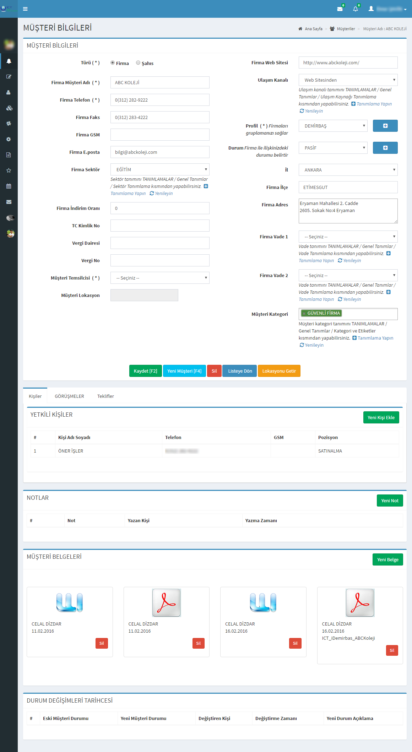
Task: Remove the GÜVENLİ FİRMA category tag
Action: coord(304,313)
